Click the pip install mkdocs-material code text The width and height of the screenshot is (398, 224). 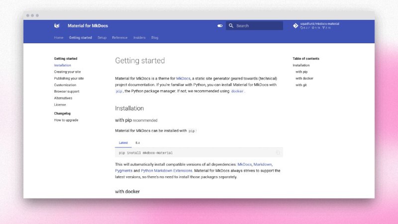pyautogui.click(x=146, y=153)
